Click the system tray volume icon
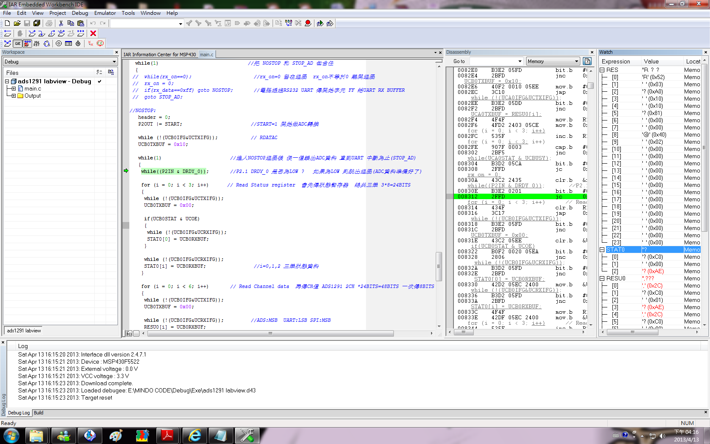The image size is (710, 444). pyautogui.click(x=662, y=436)
